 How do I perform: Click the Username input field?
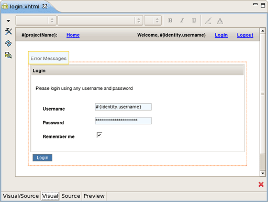[123, 107]
